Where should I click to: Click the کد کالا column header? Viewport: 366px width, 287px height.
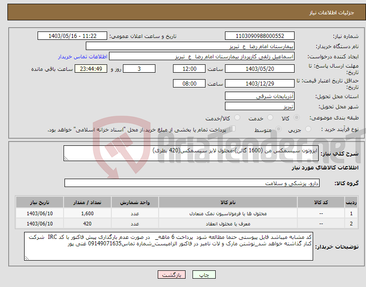click(x=321, y=202)
